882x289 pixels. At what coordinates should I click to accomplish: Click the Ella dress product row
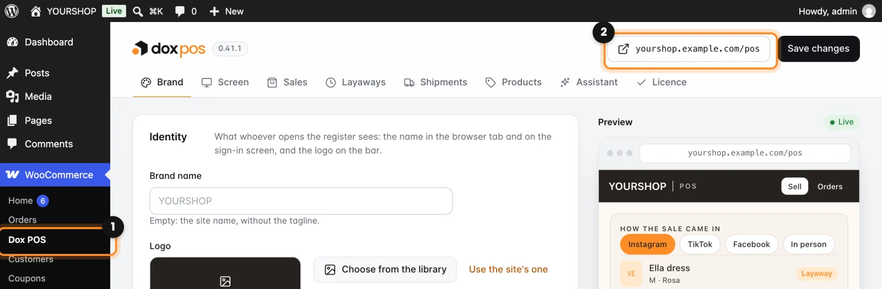729,274
